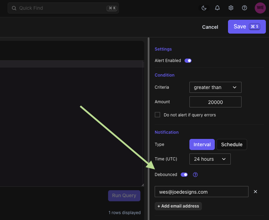Screen dimensions: 269x220
Task: Check Do not alert if query errors
Action: pos(157,115)
